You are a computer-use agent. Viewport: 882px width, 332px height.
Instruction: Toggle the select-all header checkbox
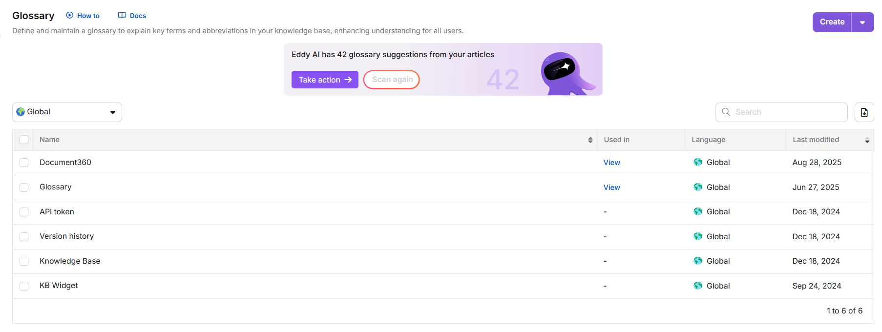point(24,140)
